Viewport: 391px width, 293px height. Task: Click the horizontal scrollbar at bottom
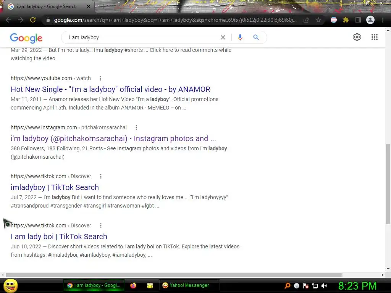click(x=174, y=275)
